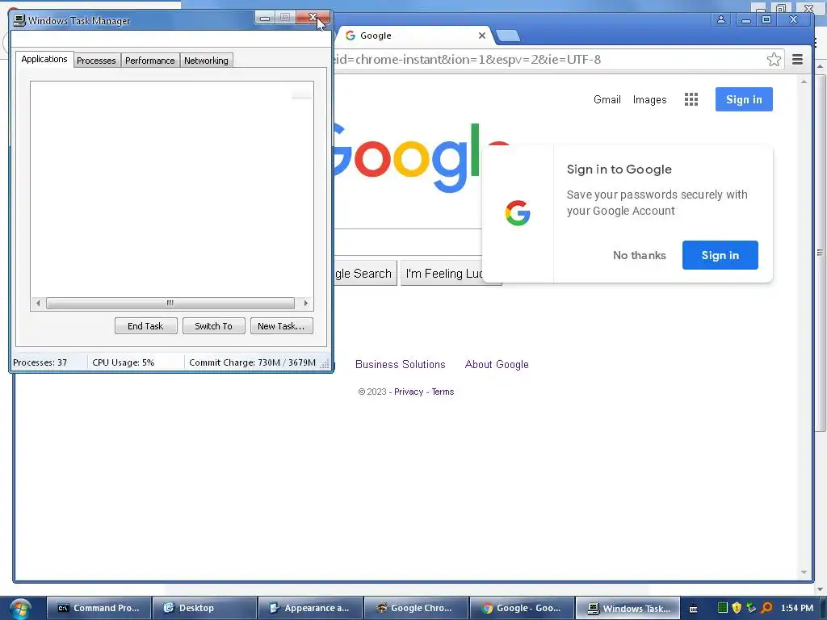Click the orange magnifier tray icon
Viewport: 827px width, 620px height.
[x=767, y=608]
